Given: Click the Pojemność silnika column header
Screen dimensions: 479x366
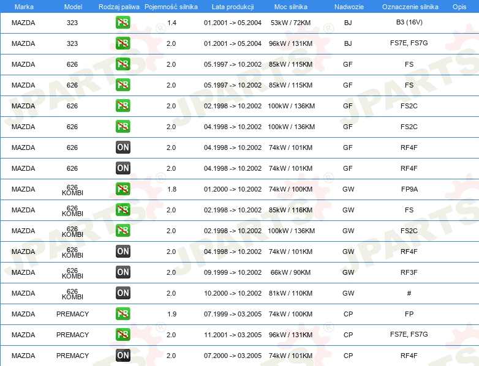Looking at the screenshot, I should point(171,7).
